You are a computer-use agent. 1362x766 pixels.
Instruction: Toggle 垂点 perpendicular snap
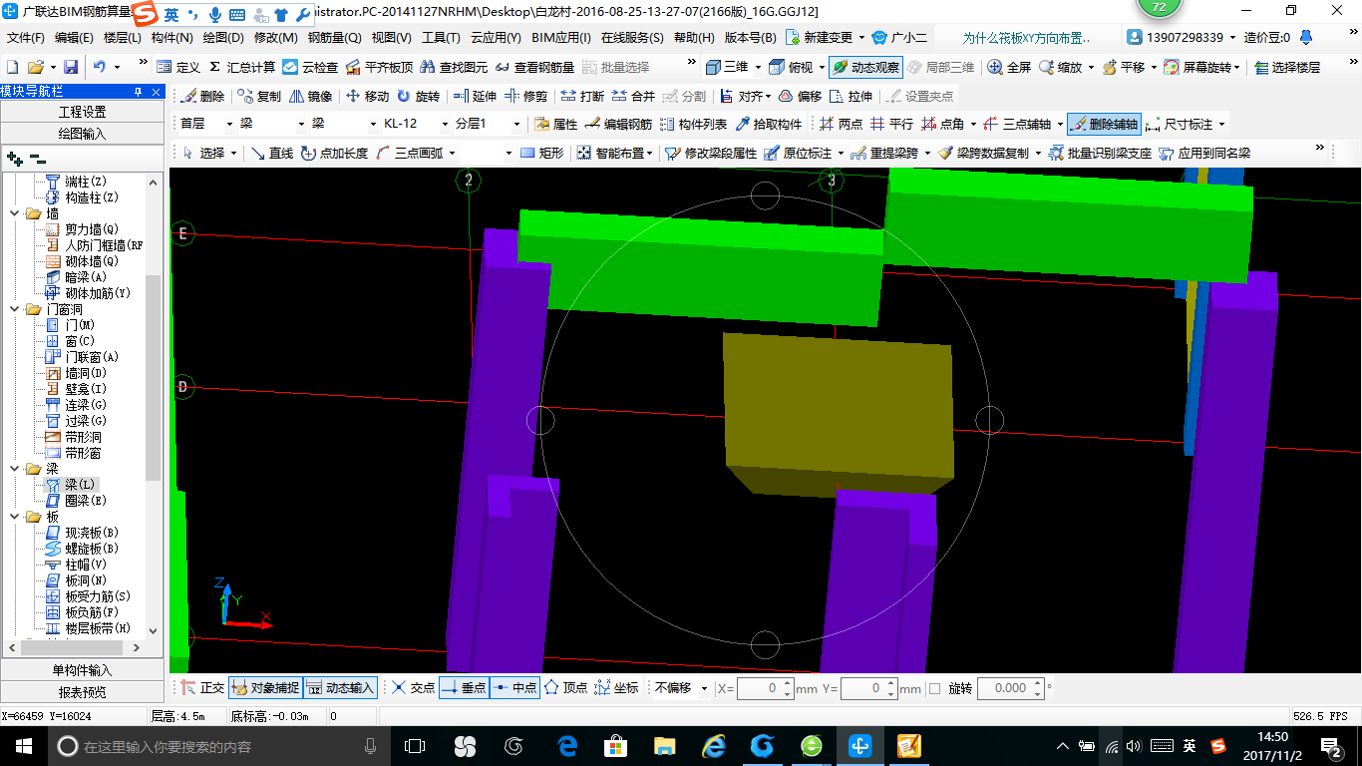point(464,688)
